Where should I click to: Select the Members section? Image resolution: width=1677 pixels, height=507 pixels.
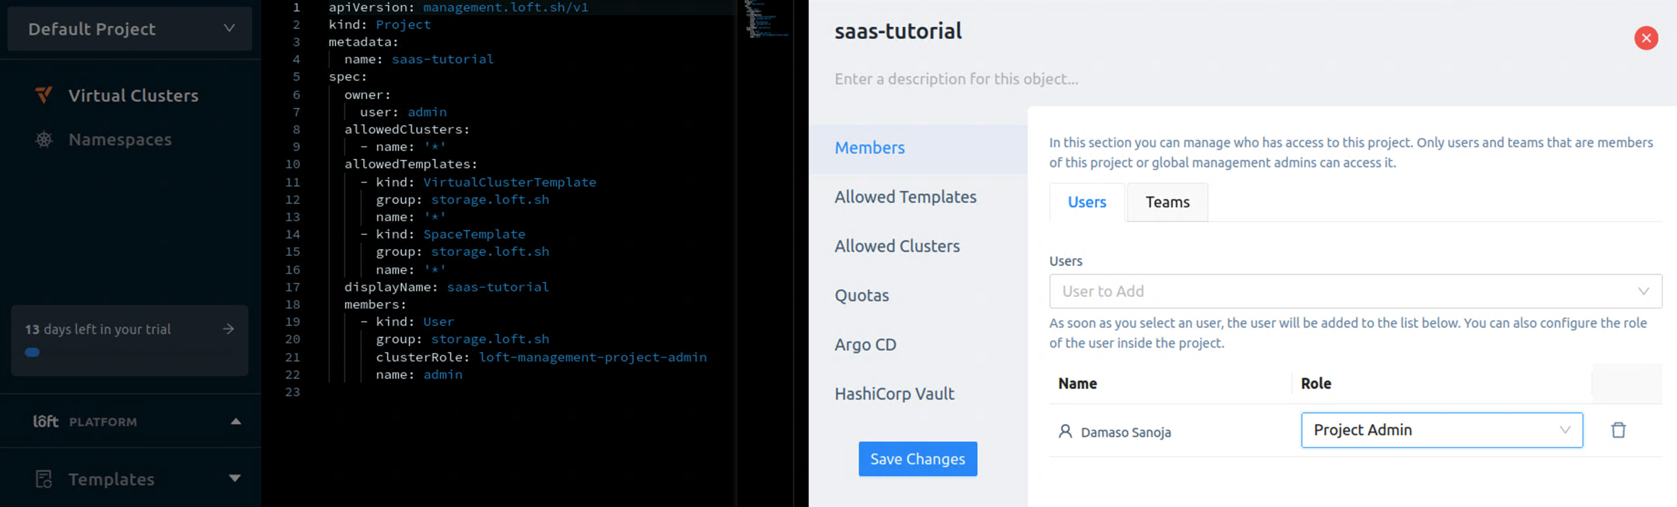[918, 148]
